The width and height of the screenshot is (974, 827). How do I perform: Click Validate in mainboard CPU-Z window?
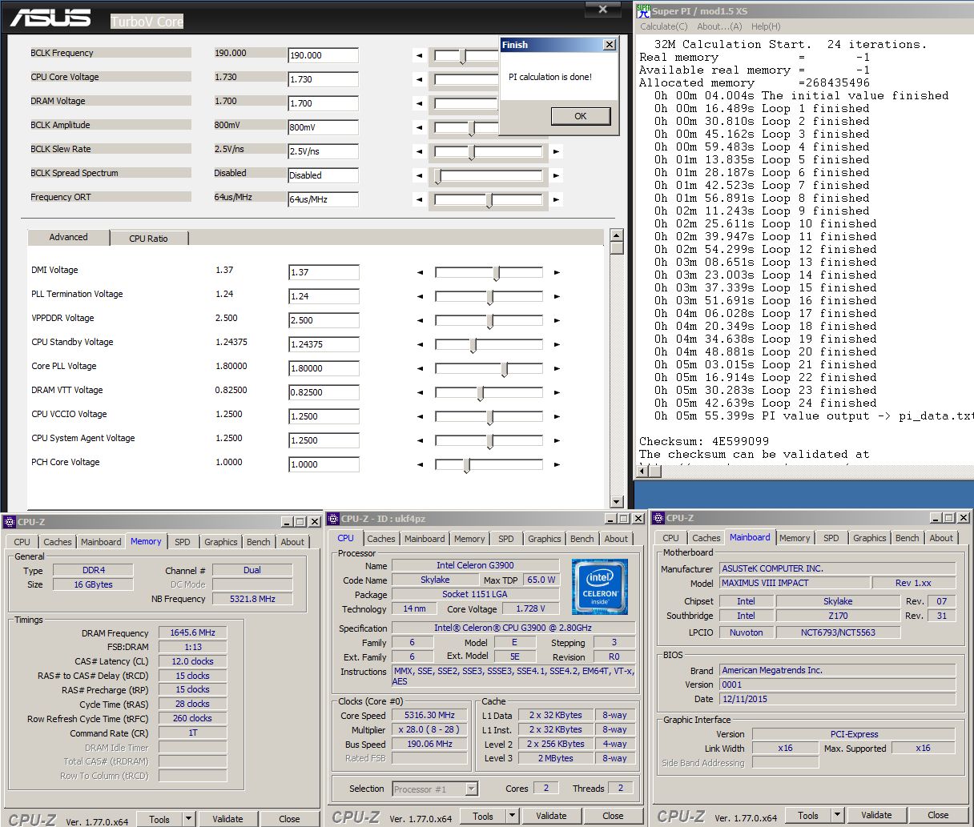[877, 815]
